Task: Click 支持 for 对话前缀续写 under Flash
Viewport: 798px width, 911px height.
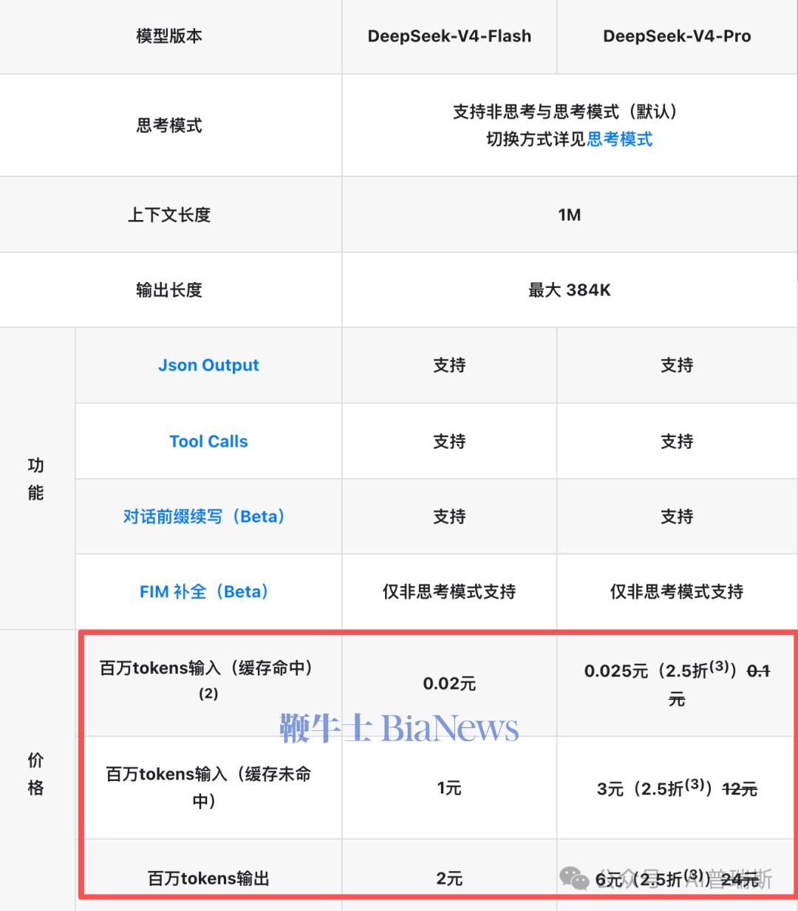Action: 449,517
